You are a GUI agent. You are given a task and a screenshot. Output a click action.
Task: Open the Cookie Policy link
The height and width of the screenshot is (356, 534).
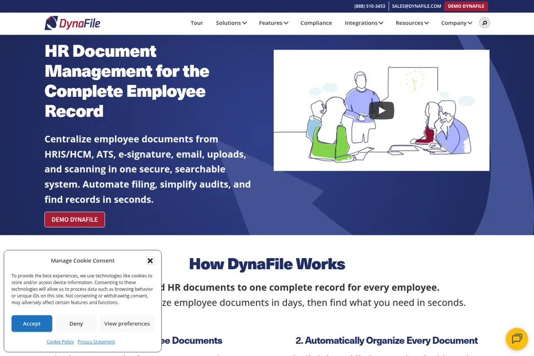pyautogui.click(x=60, y=342)
